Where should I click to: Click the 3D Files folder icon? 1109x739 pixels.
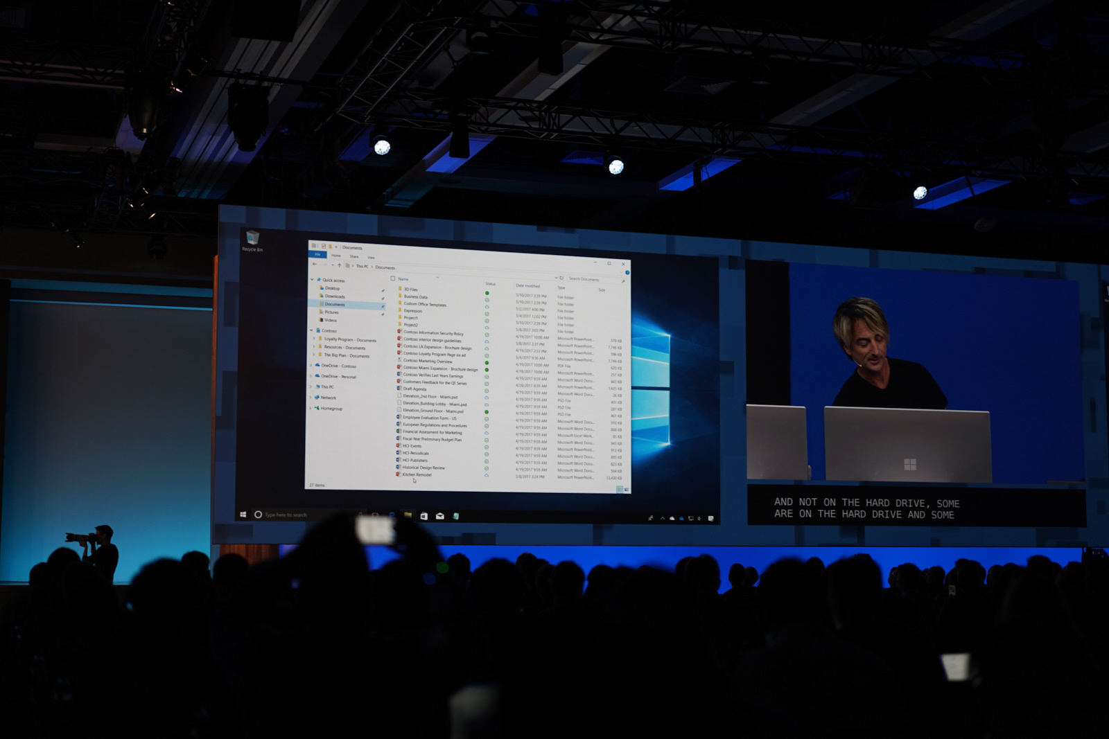tap(400, 289)
